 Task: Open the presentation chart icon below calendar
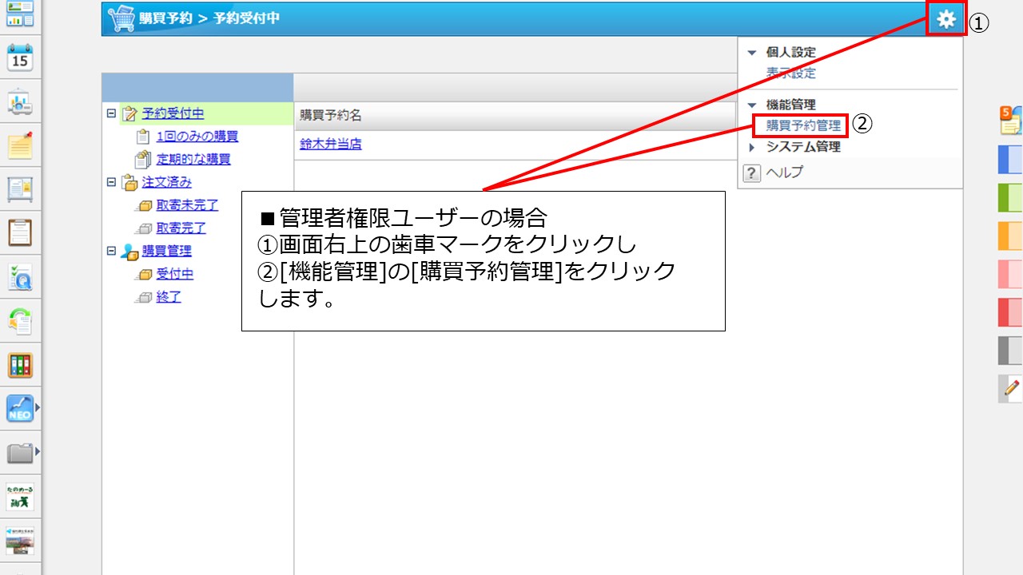[x=20, y=101]
